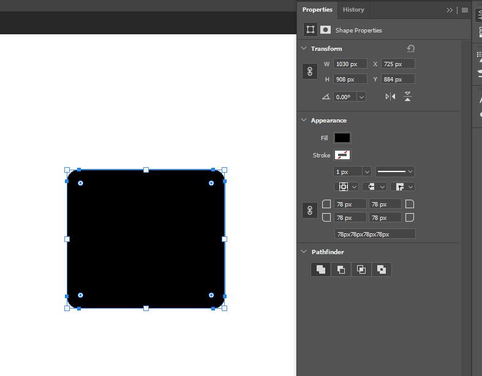The width and height of the screenshot is (482, 376).
Task: Click Intersect Shape Areas pathfinder icon
Action: tap(361, 269)
